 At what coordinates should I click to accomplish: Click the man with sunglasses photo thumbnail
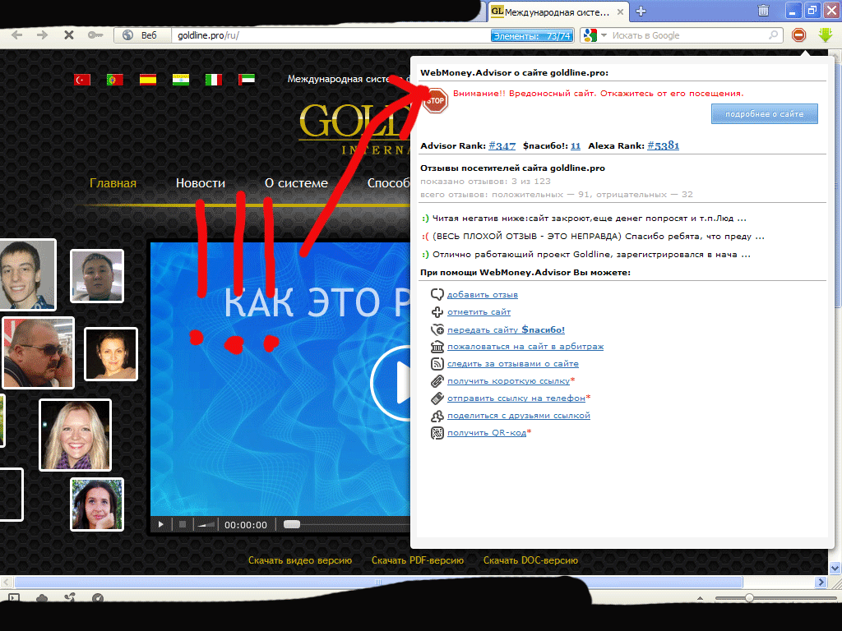38,352
